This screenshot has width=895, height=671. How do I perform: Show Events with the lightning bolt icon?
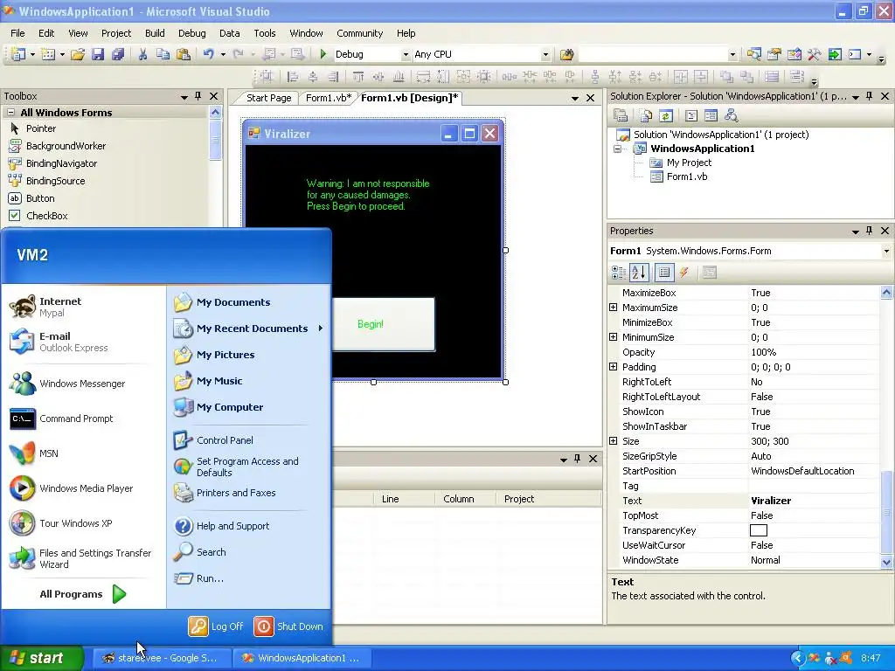point(684,273)
